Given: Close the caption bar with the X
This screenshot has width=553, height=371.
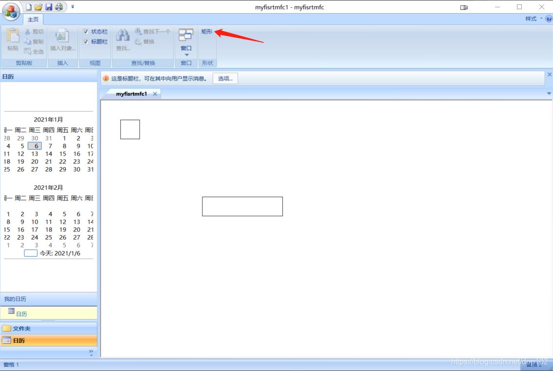Looking at the screenshot, I should [x=549, y=74].
